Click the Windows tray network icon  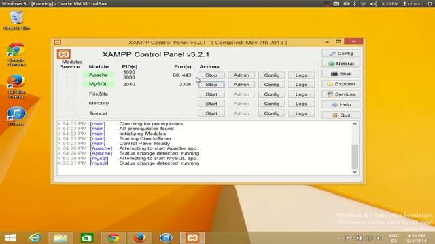click(x=369, y=238)
